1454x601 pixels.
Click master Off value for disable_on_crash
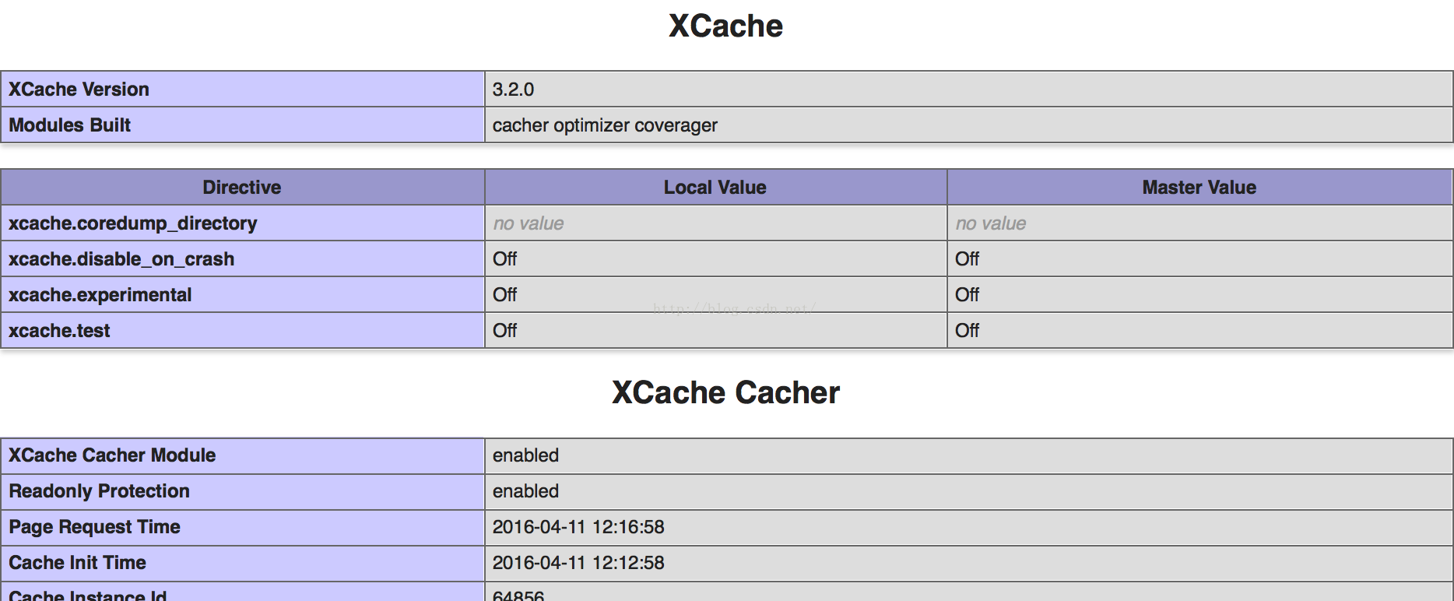click(x=967, y=259)
